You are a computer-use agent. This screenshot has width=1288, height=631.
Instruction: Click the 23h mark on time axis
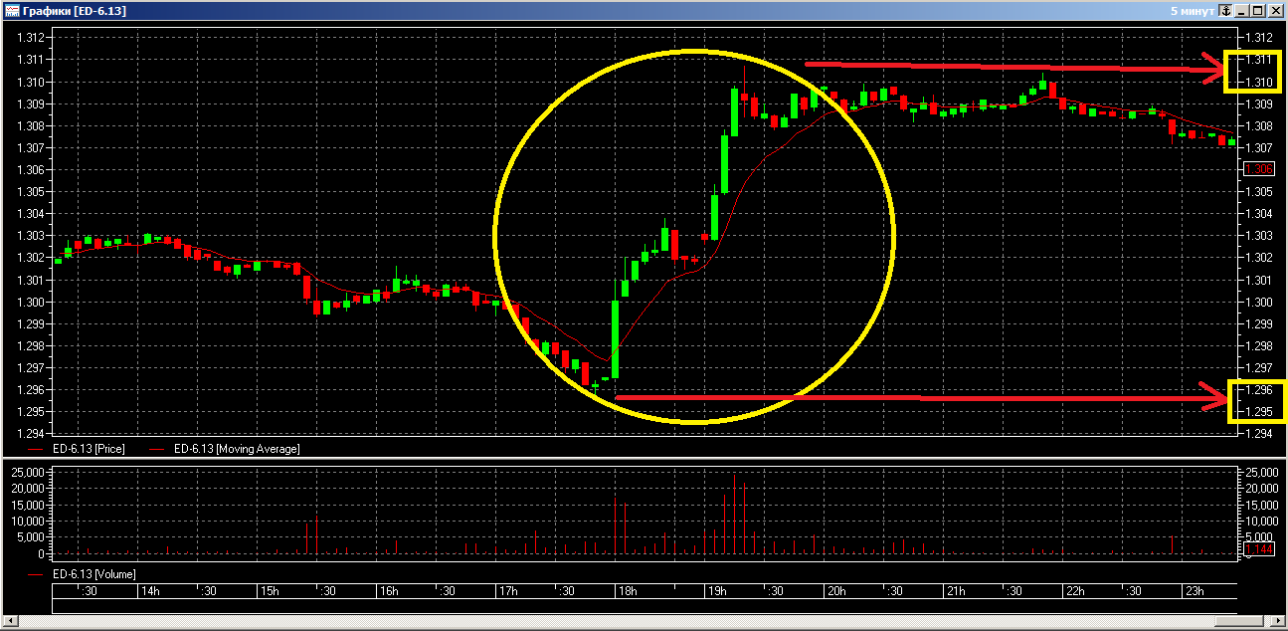(x=1195, y=591)
